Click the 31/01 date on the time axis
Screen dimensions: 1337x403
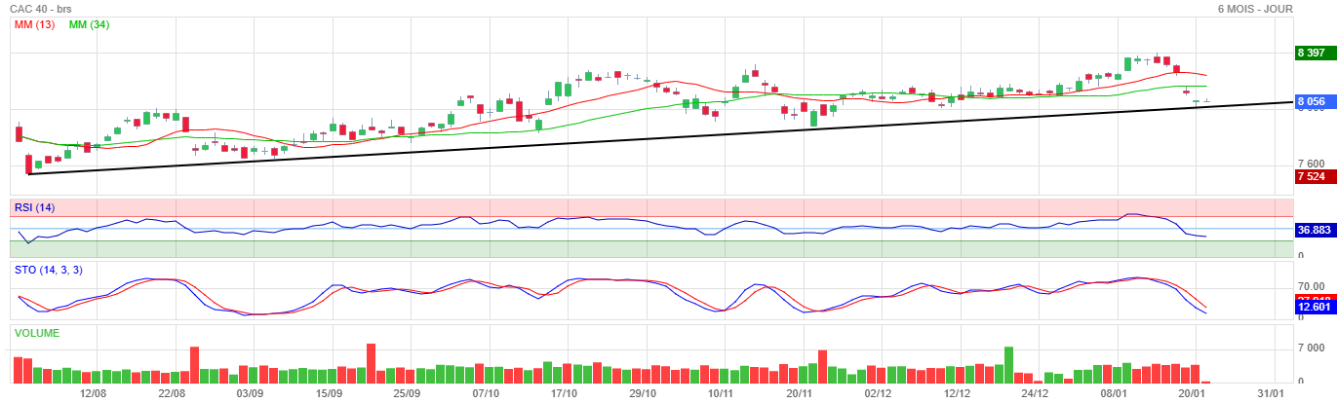point(1271,393)
